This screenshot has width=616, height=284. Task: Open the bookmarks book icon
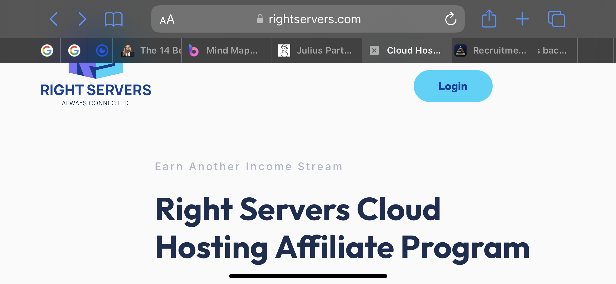point(114,19)
